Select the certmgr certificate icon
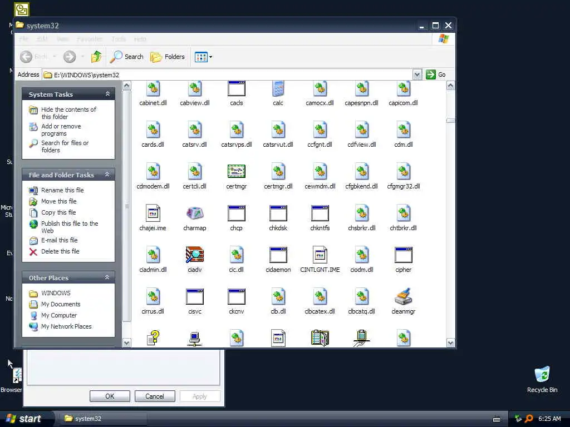Screen dimensions: 570x427 pyautogui.click(x=236, y=171)
